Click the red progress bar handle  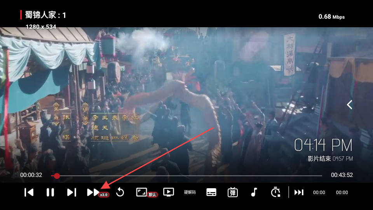[x=57, y=176]
